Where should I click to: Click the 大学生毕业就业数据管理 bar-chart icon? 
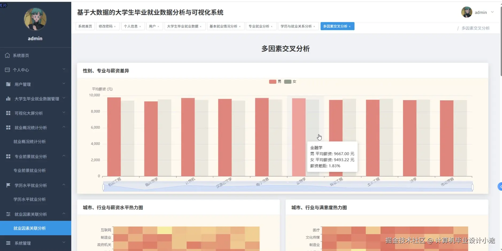(x=7, y=98)
